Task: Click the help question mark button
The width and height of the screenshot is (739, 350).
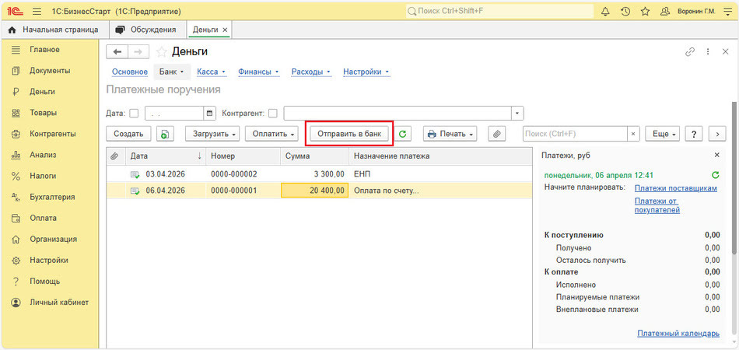Action: point(694,134)
